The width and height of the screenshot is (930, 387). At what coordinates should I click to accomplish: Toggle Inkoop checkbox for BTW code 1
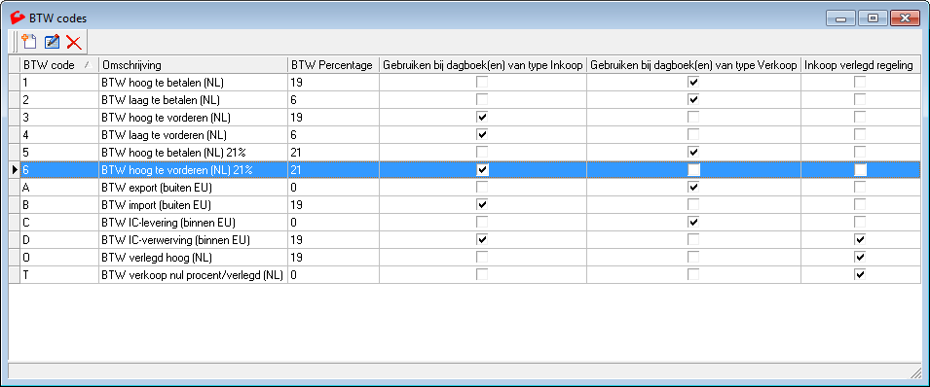(x=482, y=83)
